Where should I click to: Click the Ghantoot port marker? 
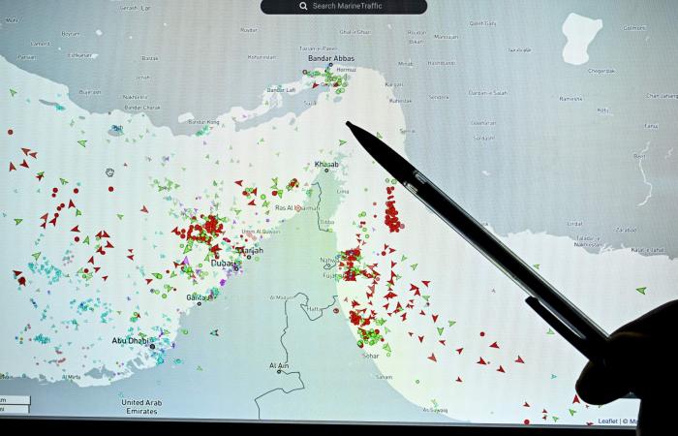coord(200,304)
